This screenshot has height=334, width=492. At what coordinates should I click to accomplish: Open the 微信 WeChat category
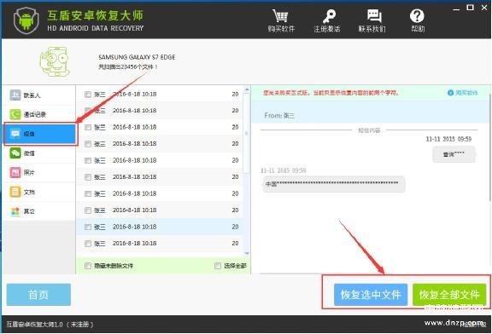coord(39,153)
